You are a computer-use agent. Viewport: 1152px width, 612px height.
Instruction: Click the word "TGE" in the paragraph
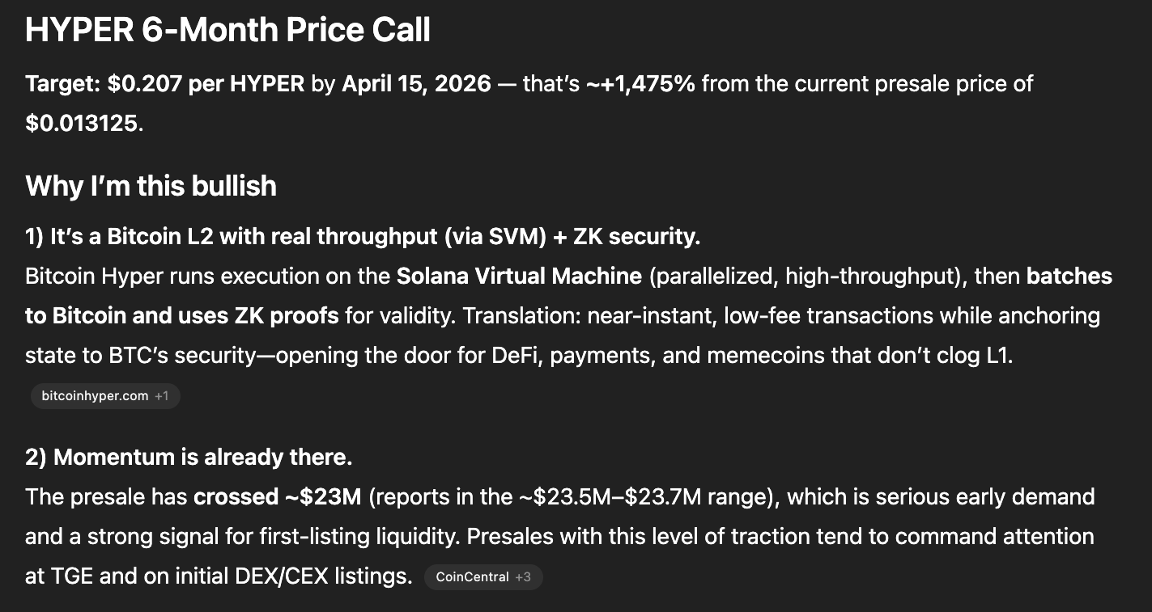tap(53, 576)
